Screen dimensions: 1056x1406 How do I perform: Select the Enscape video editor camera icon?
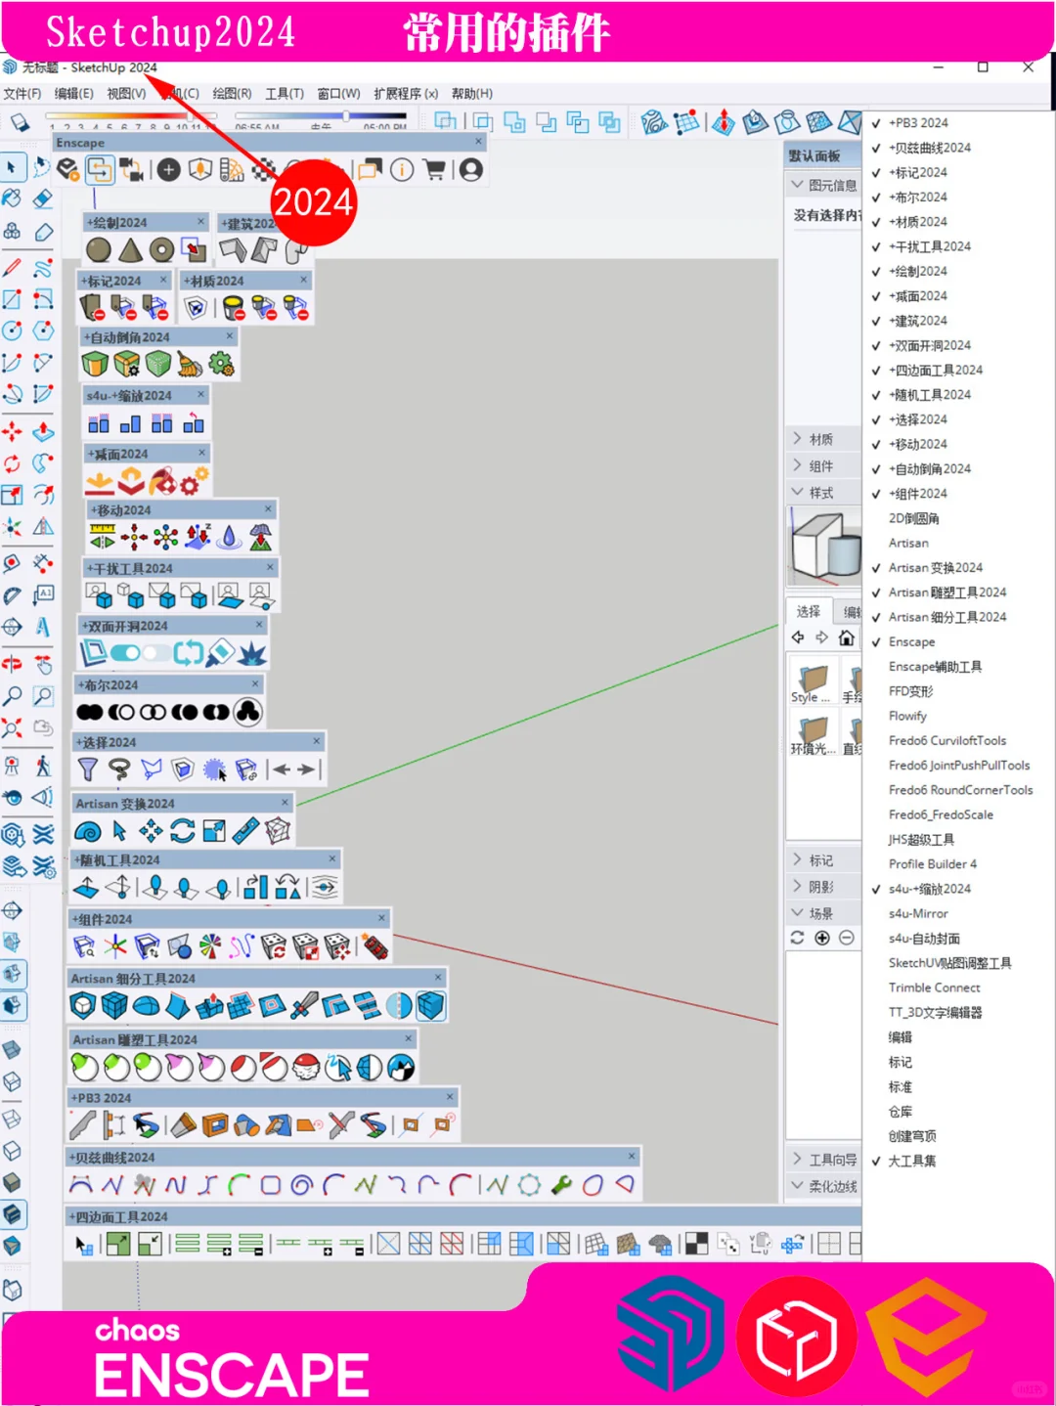point(133,169)
